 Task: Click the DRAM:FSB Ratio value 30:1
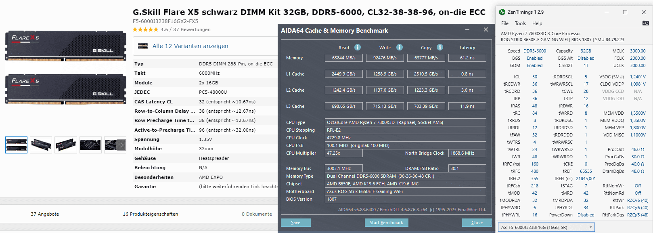coord(467,168)
